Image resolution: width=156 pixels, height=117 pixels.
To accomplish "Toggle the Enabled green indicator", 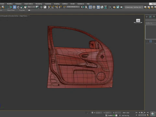I will [114, 115].
